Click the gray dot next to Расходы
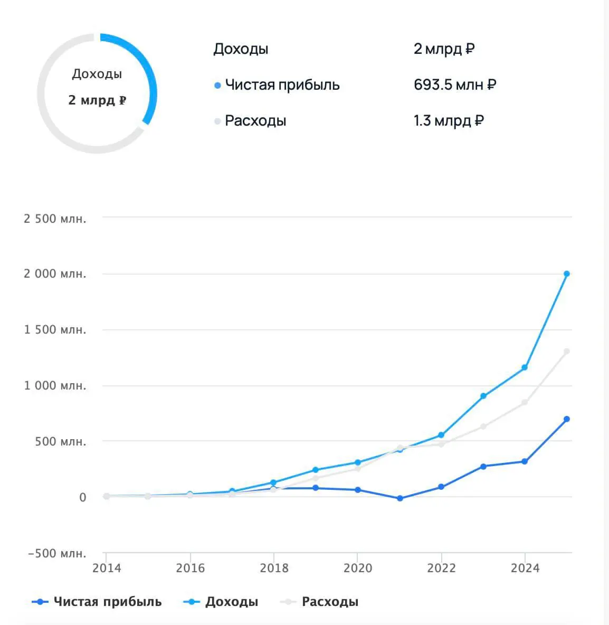The image size is (609, 625). coord(217,121)
